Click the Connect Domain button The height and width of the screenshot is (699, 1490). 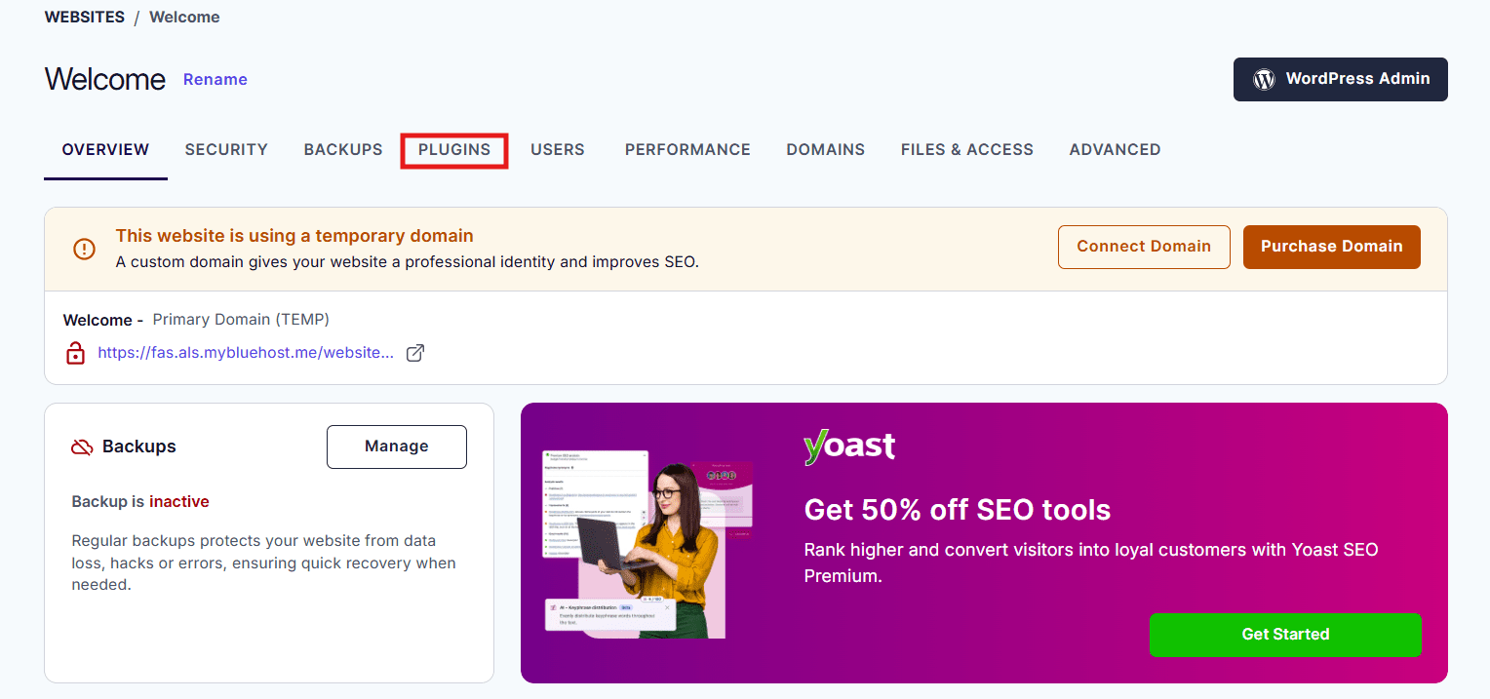(x=1143, y=247)
